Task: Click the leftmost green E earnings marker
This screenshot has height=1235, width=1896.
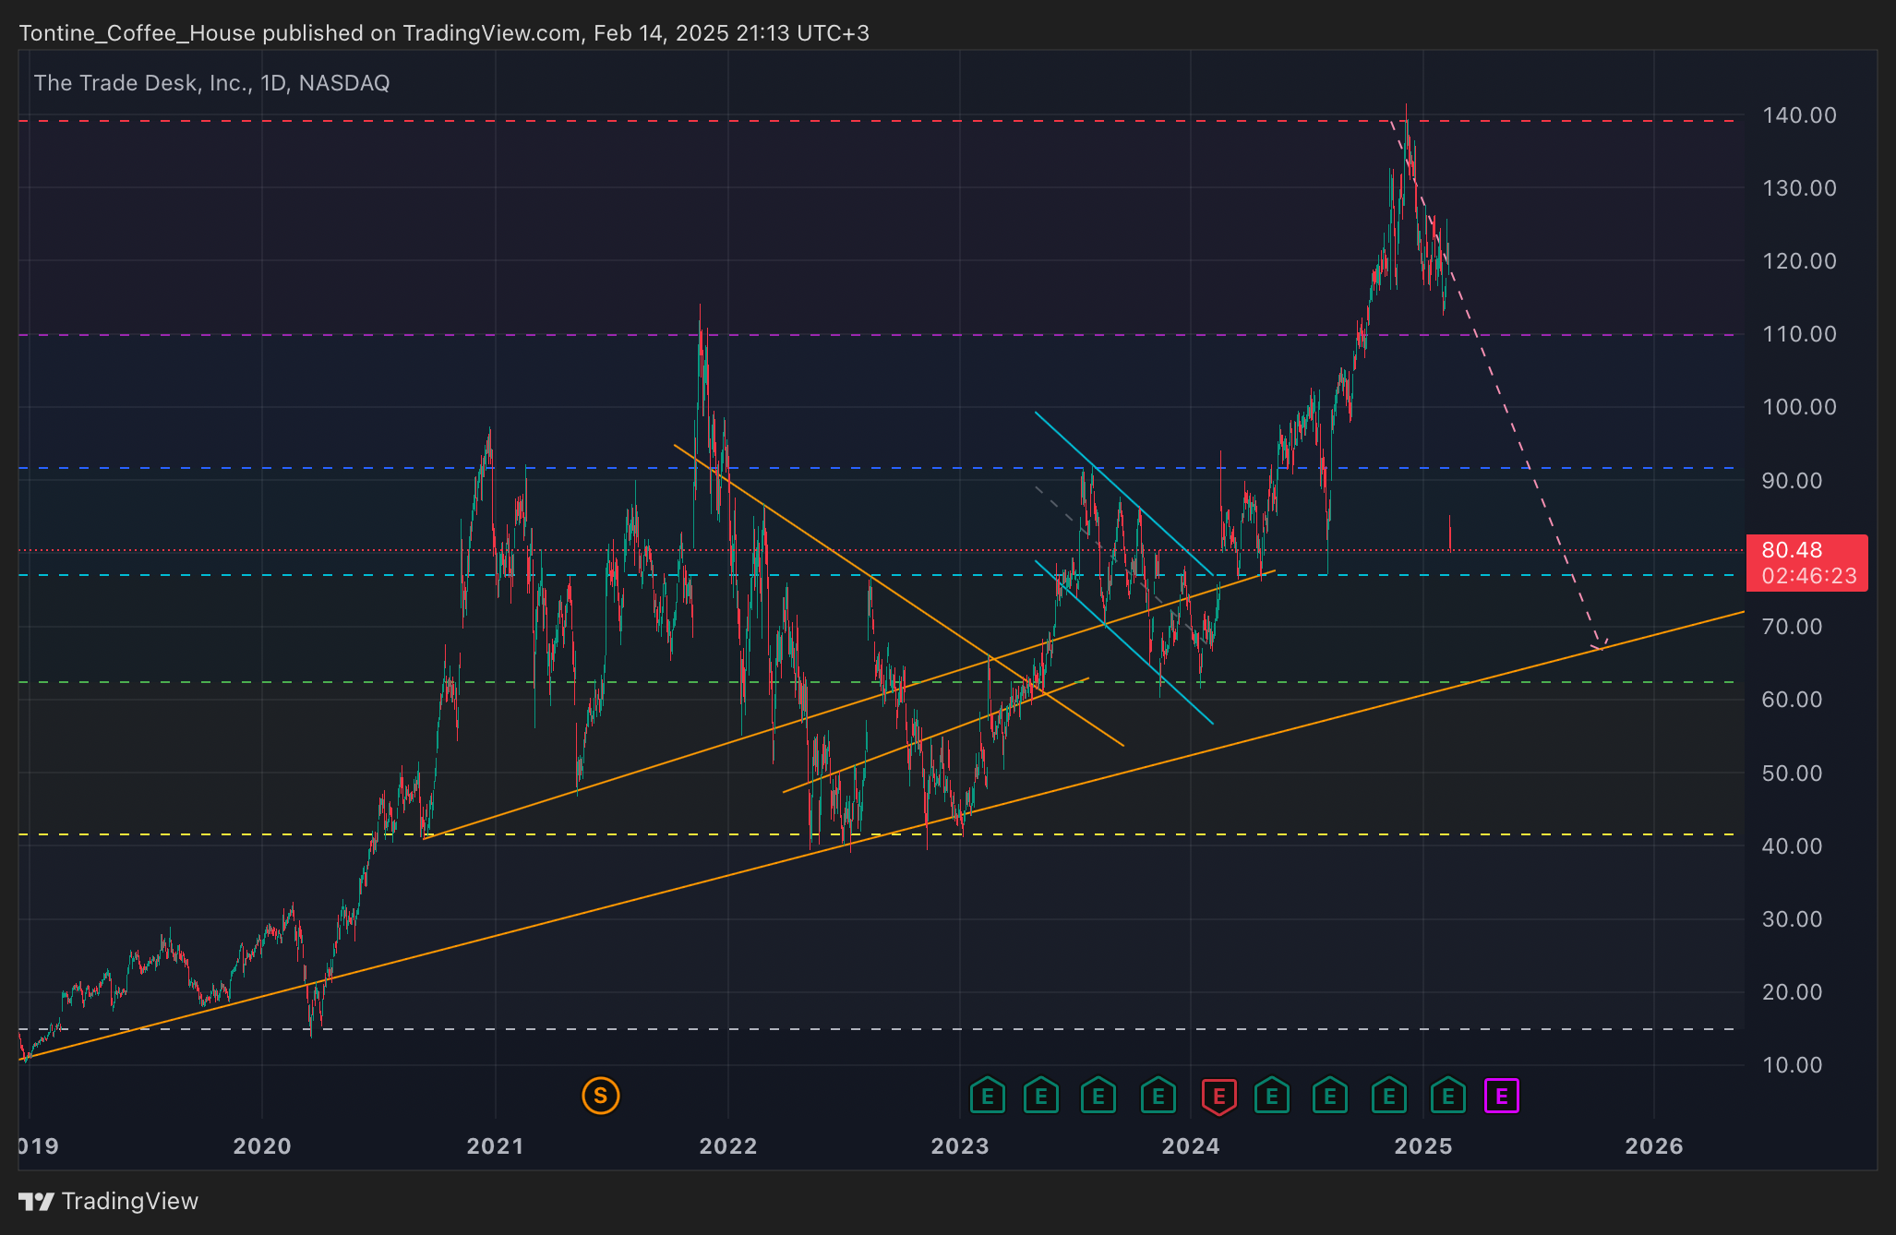Action: pyautogui.click(x=987, y=1097)
